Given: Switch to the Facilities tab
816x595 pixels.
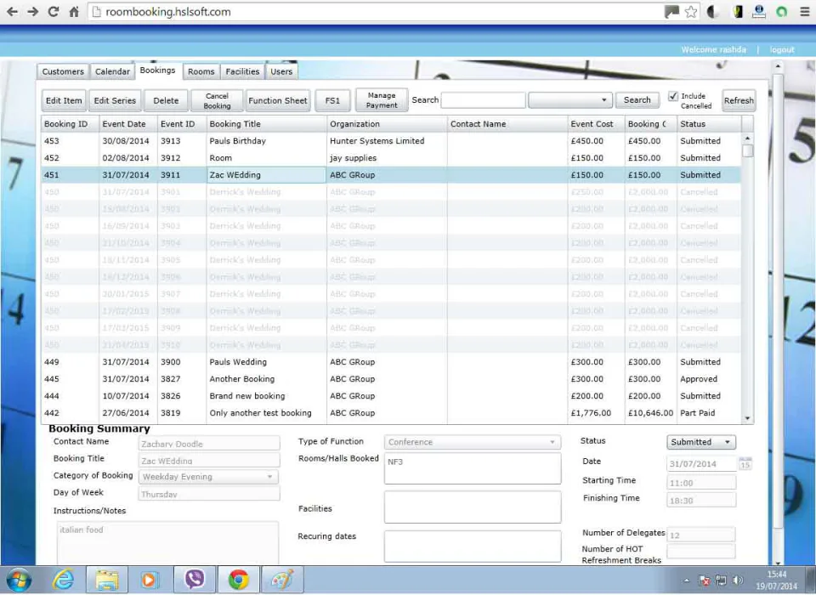Looking at the screenshot, I should (242, 71).
